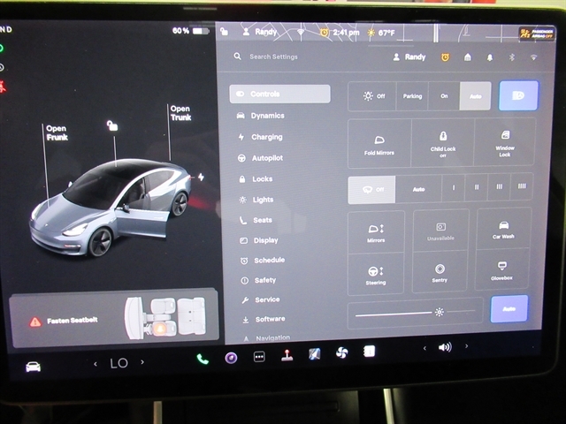Toggle Sentry mode
The width and height of the screenshot is (566, 424).
click(x=440, y=272)
